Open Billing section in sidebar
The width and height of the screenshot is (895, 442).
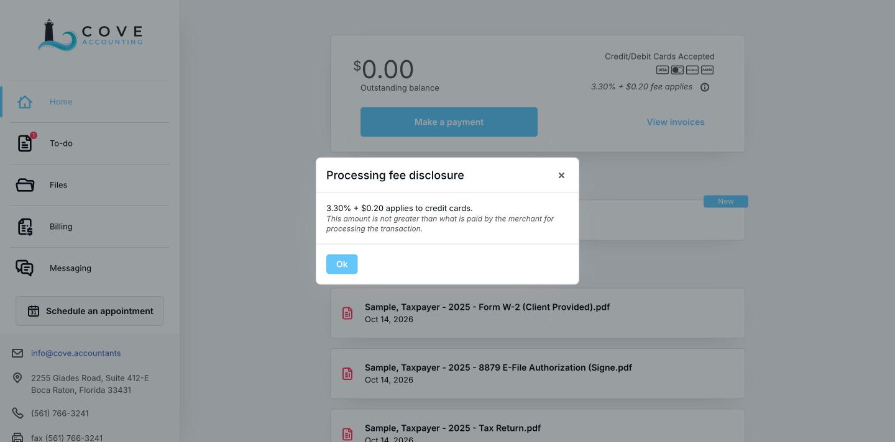(x=61, y=227)
